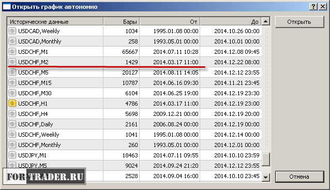Click start date 2014.08.11 14:05
This screenshot has height=190, width=330.
[x=176, y=72]
